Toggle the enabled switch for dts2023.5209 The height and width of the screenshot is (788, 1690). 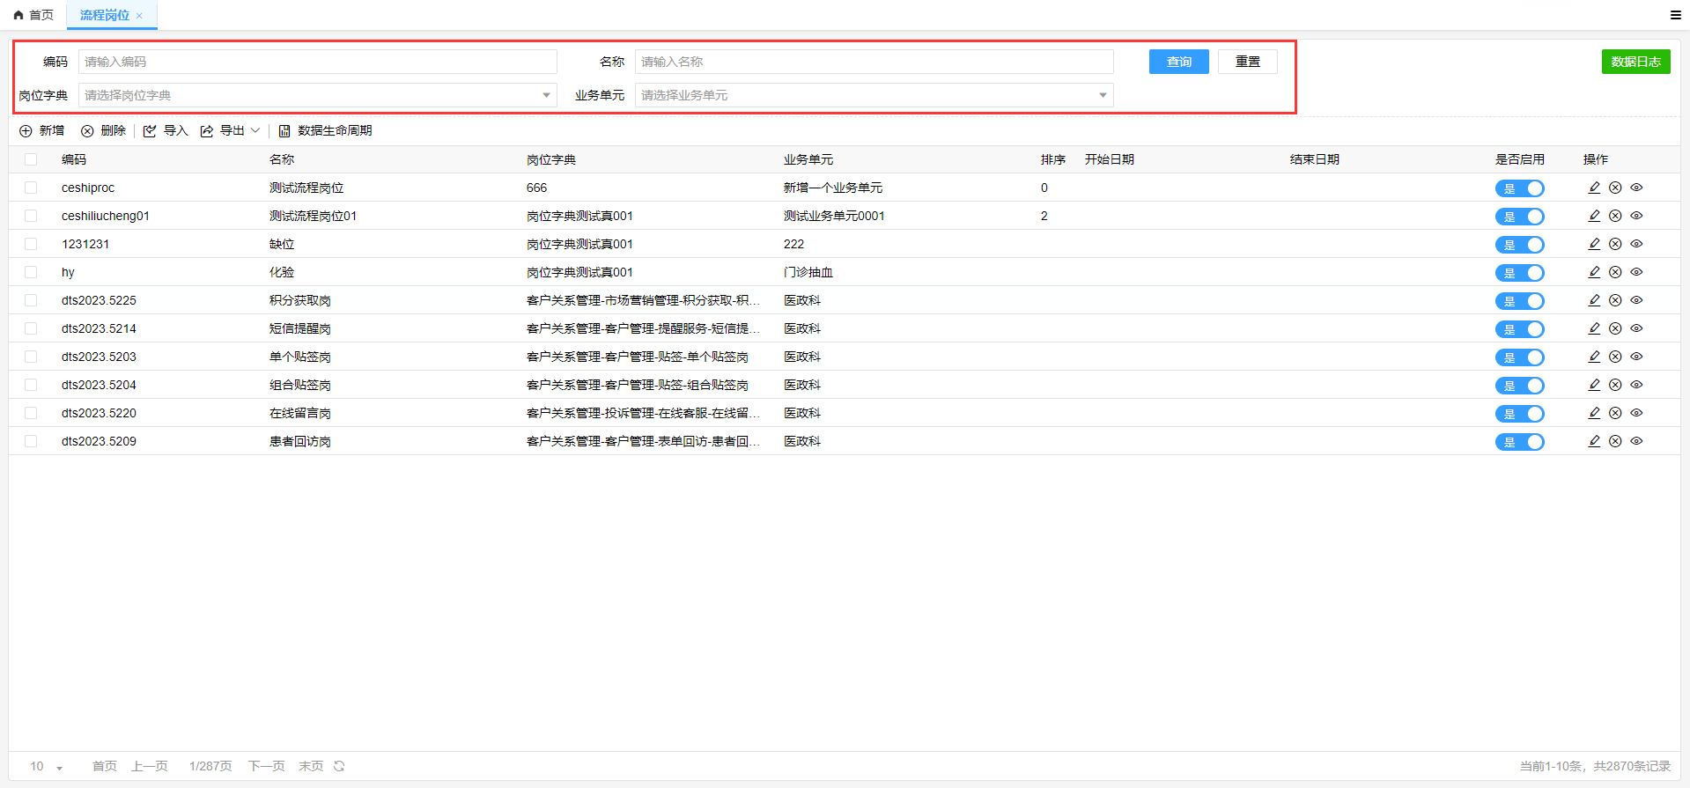1520,442
